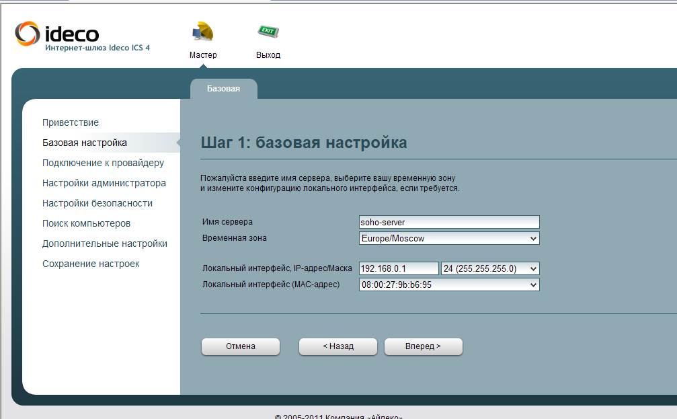Click the Назад back button
677x419 pixels.
pos(338,346)
